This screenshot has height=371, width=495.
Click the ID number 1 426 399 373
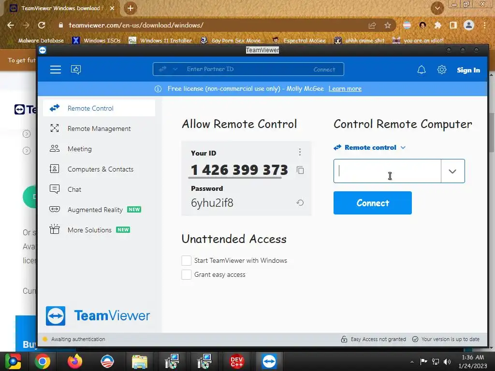239,170
